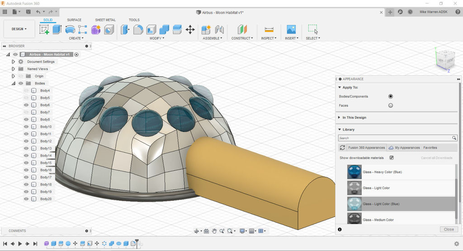
Task: Uncheck Show downloadable materials checkbox
Action: click(x=392, y=158)
